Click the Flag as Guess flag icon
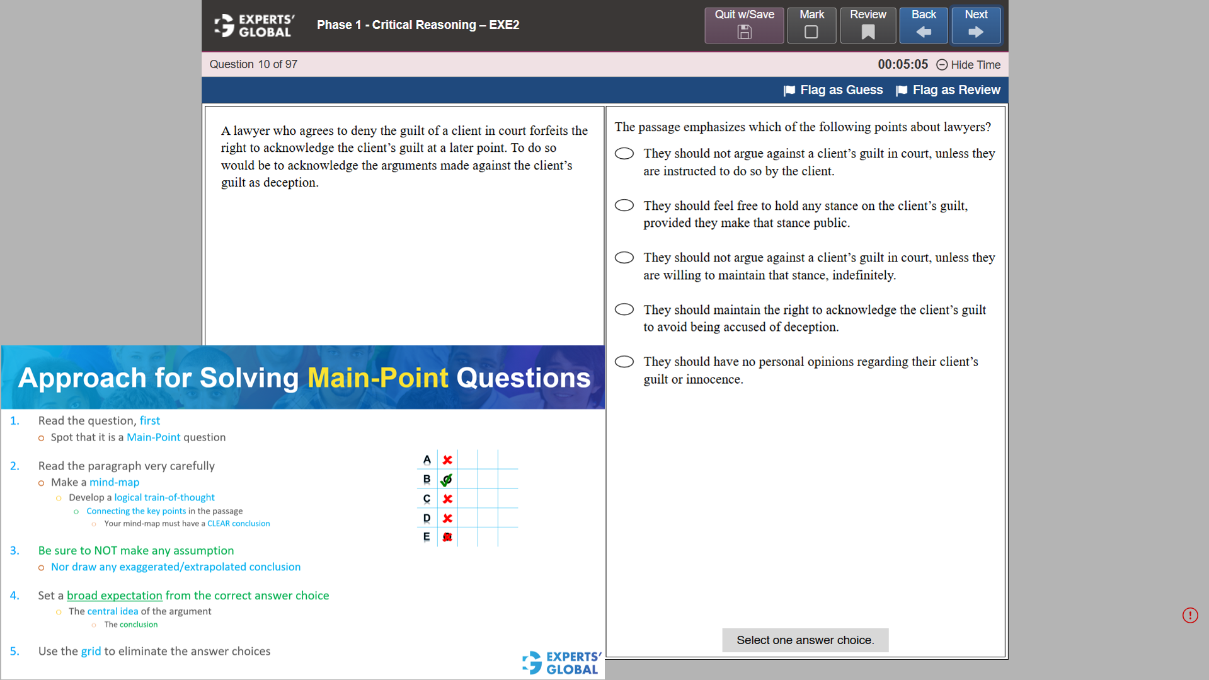Viewport: 1209px width, 680px height. [789, 90]
